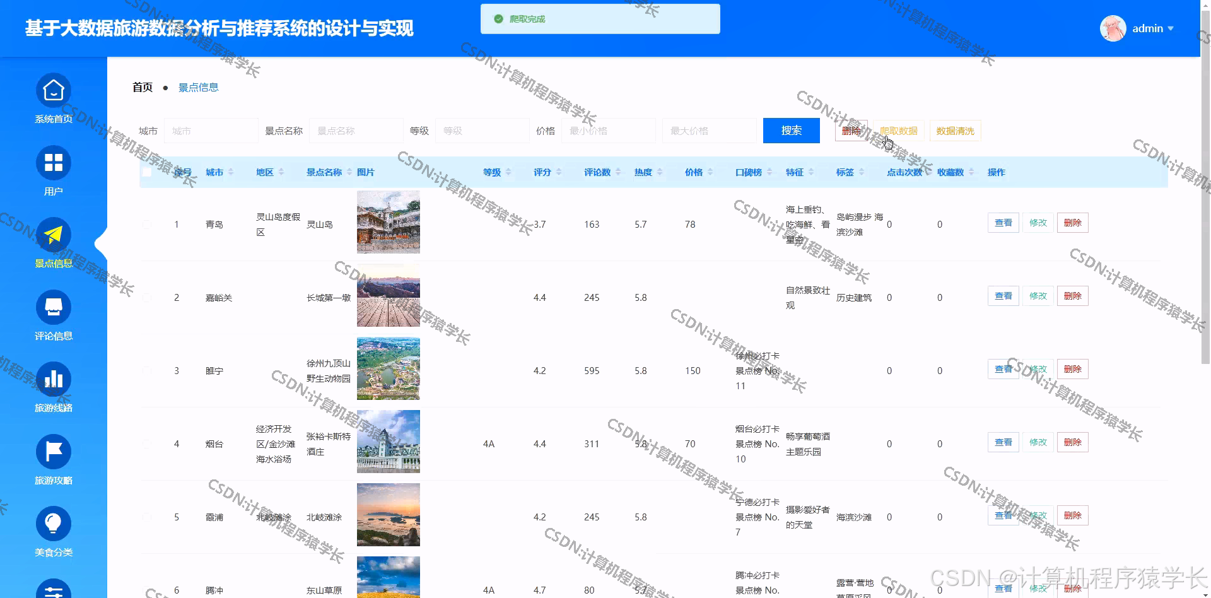Open 美食分类 lightbulb icon in sidebar
Viewport: 1211px width, 598px height.
53,524
